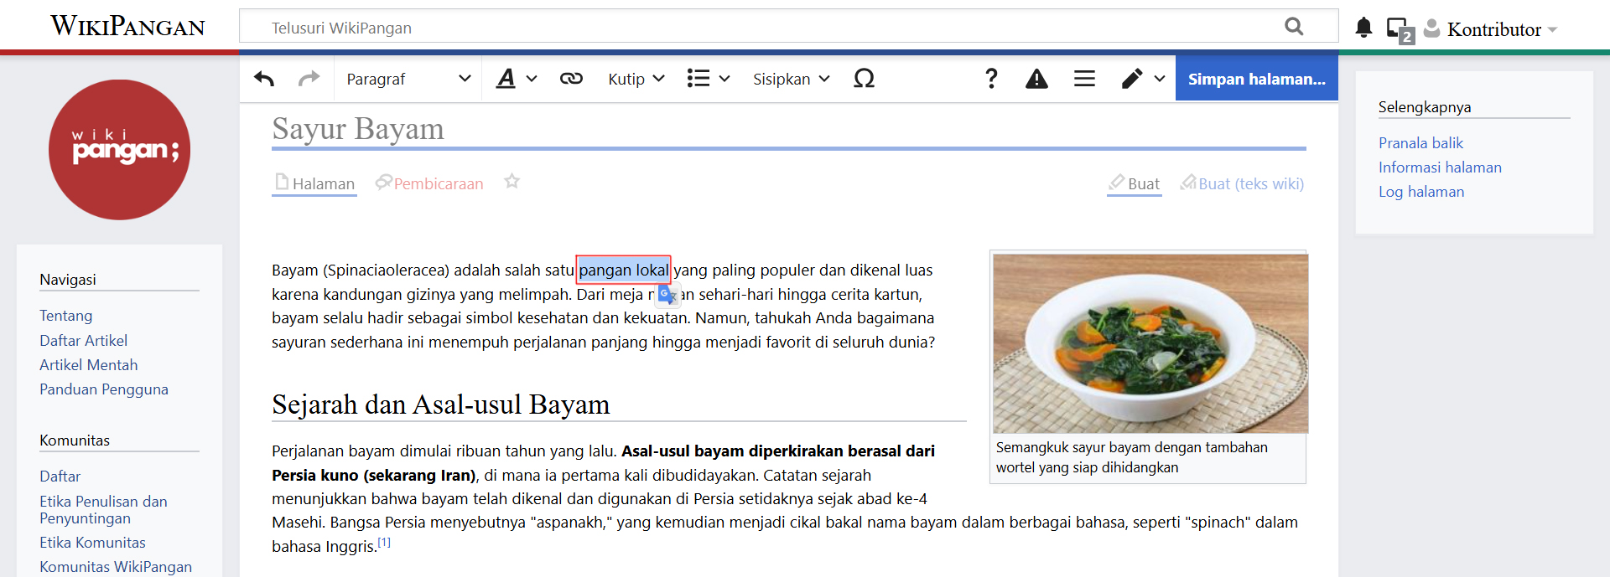The height and width of the screenshot is (577, 1610).
Task: Click the Simpan halaman button
Action: (1256, 79)
